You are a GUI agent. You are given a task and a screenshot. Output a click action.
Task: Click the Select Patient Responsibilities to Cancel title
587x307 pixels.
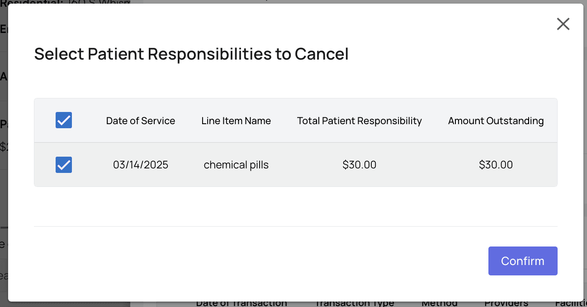tap(191, 54)
